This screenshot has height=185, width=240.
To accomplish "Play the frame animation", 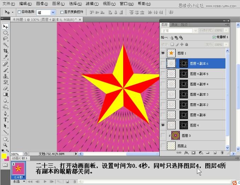I will point(45,181).
